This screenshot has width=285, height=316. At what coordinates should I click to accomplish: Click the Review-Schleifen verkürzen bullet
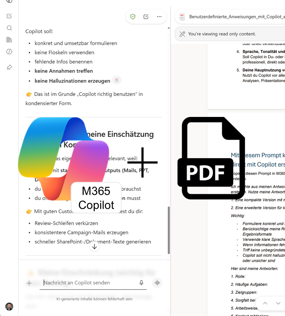click(66, 223)
